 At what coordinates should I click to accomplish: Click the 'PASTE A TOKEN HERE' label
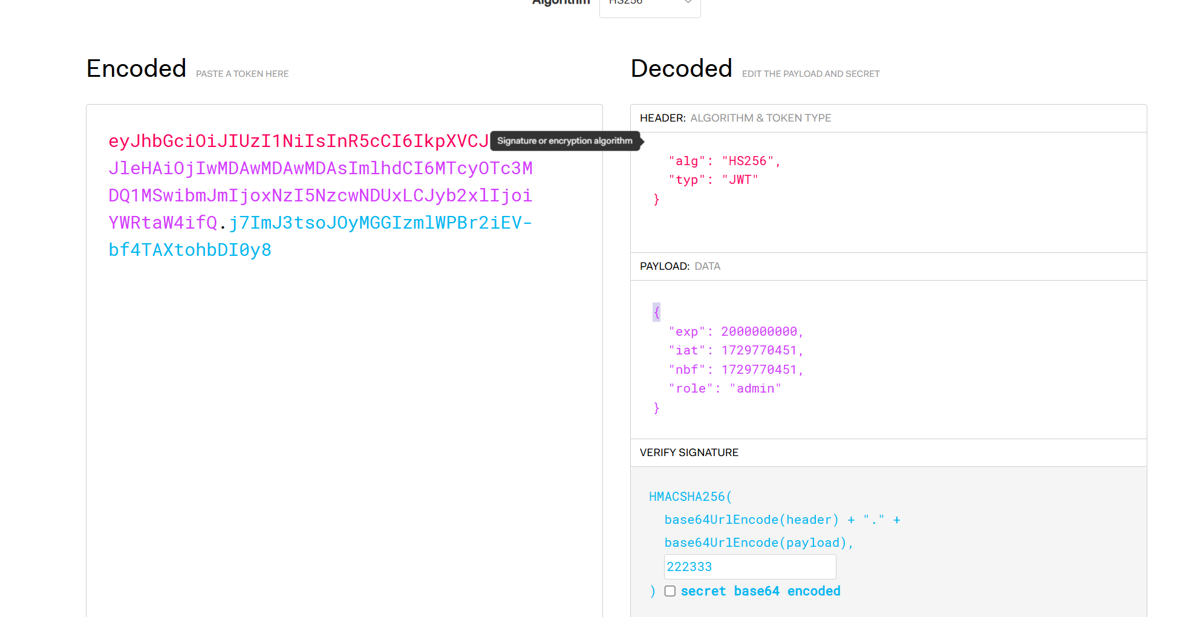(243, 74)
